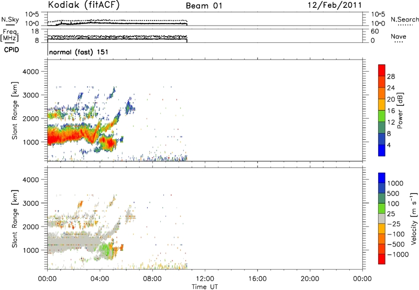419x290 pixels.
Task: Click the light green 12–16 Power colorbar segment
Action: (382, 116)
